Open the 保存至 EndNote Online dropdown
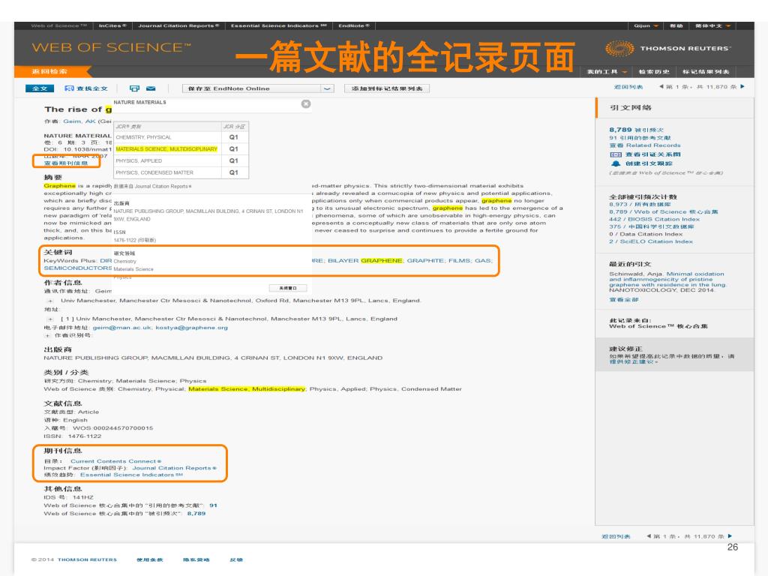The height and width of the screenshot is (576, 768). [258, 88]
